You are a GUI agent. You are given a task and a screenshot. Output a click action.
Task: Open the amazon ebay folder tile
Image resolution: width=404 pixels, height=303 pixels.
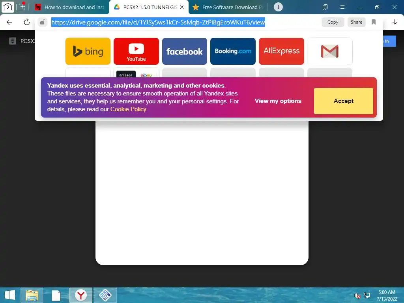coord(136,73)
